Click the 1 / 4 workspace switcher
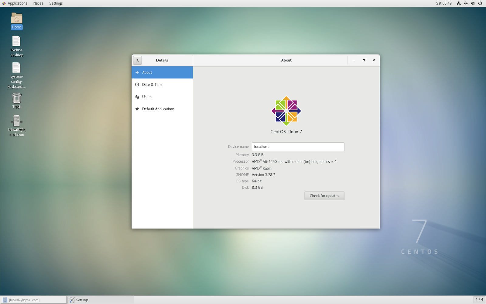Screen dimensions: 486x304 pyautogui.click(x=479, y=300)
